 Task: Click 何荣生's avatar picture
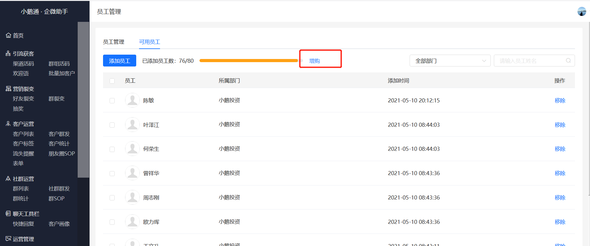(132, 149)
